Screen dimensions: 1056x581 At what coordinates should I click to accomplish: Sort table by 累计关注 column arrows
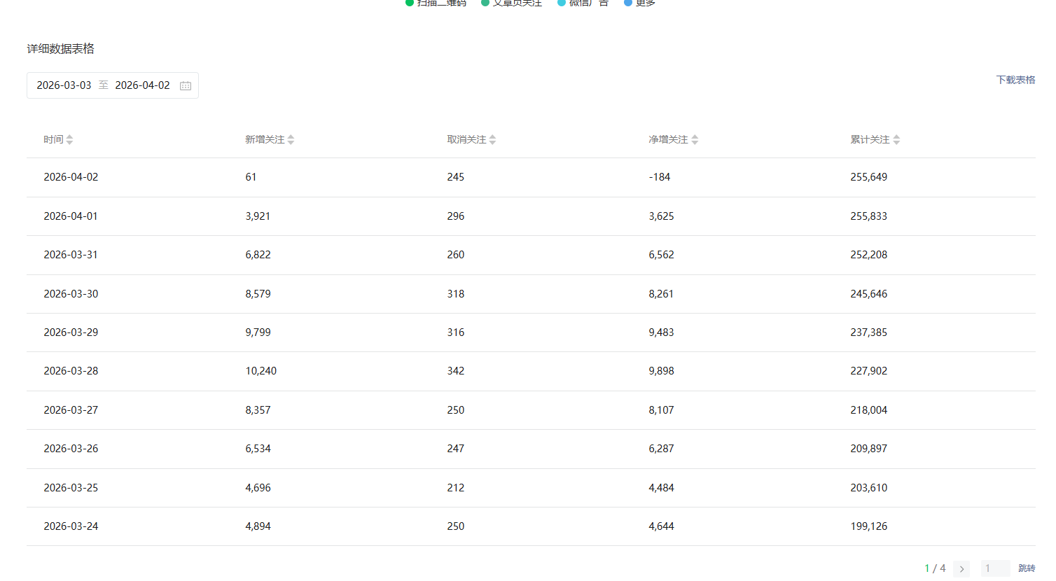(896, 140)
